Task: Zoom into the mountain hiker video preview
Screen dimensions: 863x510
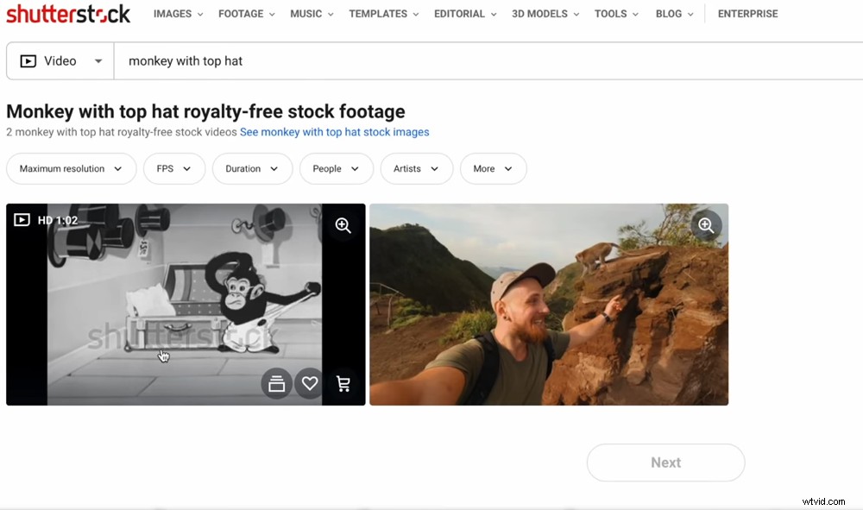Action: click(x=705, y=224)
